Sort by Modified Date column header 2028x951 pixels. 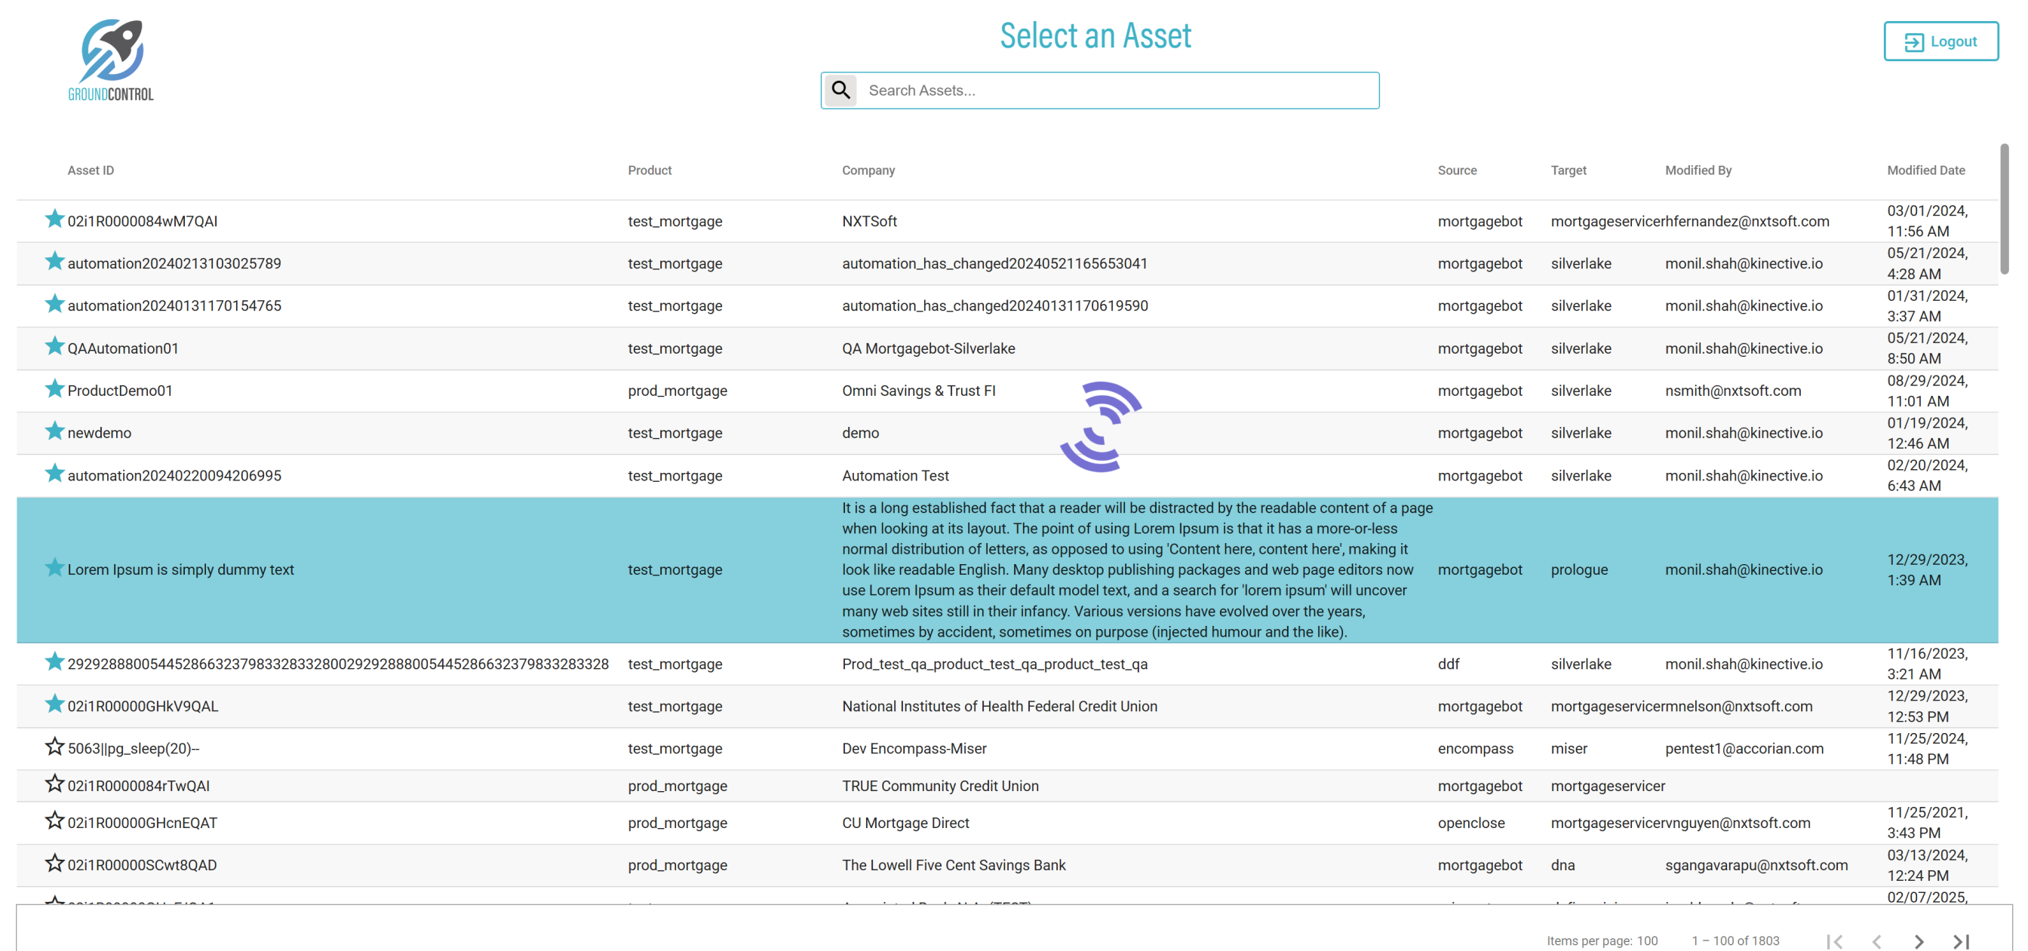pos(1925,170)
